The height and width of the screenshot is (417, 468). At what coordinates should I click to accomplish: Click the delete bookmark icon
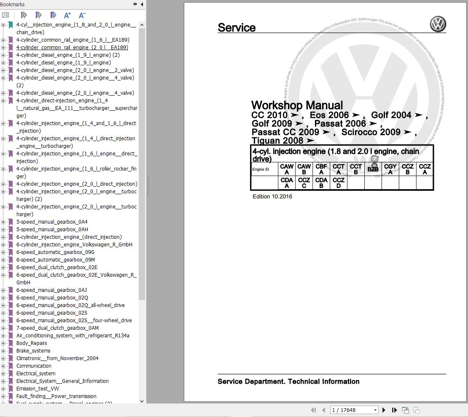tap(24, 15)
